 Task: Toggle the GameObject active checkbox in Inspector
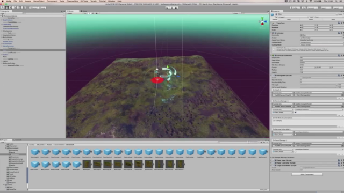tap(276, 14)
